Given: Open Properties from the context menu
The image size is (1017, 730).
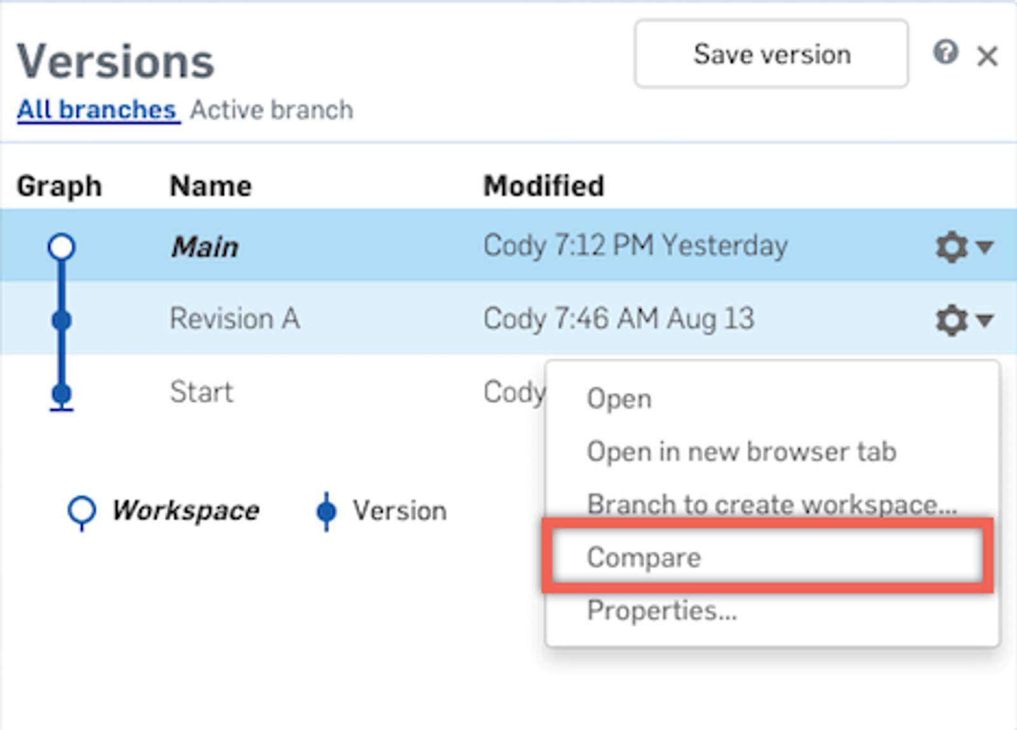Looking at the screenshot, I should [662, 611].
